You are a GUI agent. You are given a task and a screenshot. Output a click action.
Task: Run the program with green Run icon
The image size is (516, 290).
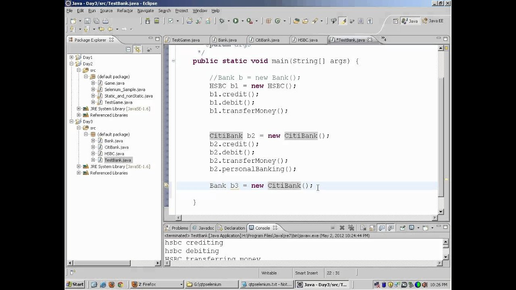pyautogui.click(x=236, y=21)
